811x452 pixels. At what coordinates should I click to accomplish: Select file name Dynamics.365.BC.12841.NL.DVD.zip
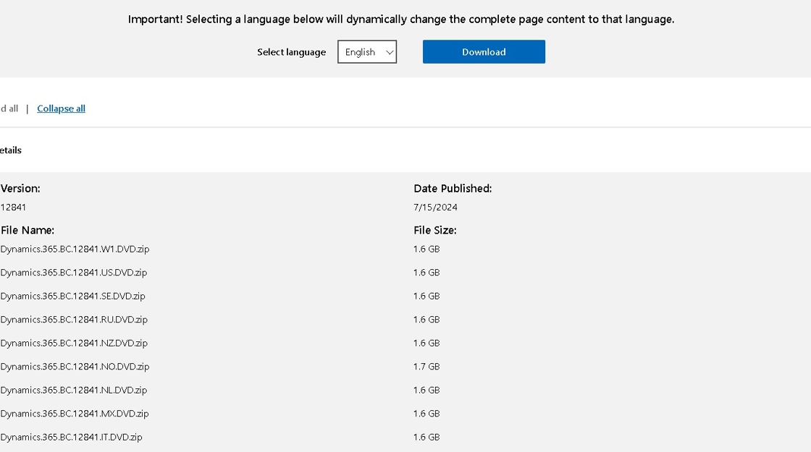(73, 390)
